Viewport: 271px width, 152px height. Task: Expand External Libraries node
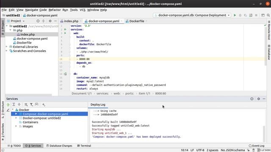tap(7, 47)
